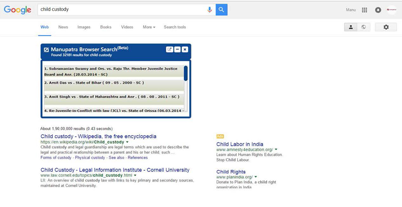402x207 pixels.
Task: Switch to the Videos tab
Action: coord(127,27)
